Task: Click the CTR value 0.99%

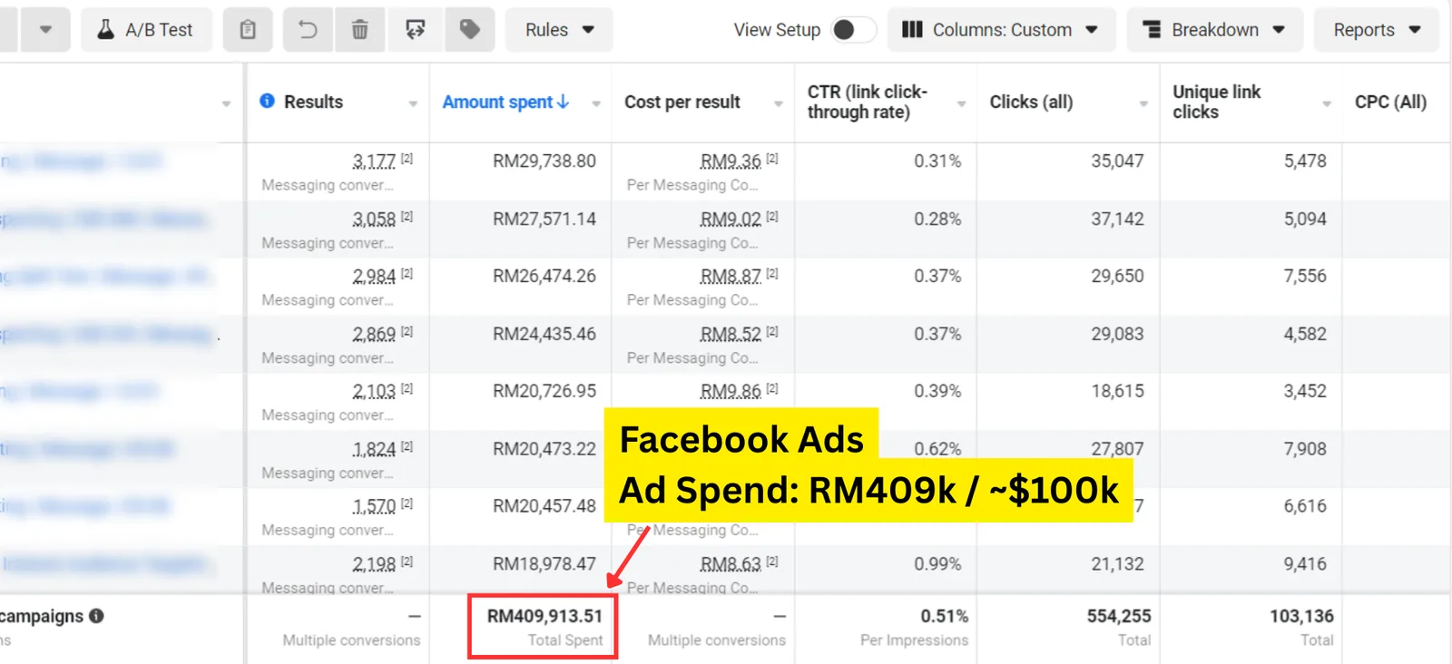Action: (x=937, y=564)
